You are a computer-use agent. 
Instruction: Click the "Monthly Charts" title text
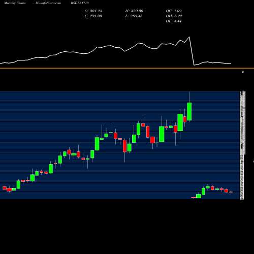pyautogui.click(x=15, y=3)
